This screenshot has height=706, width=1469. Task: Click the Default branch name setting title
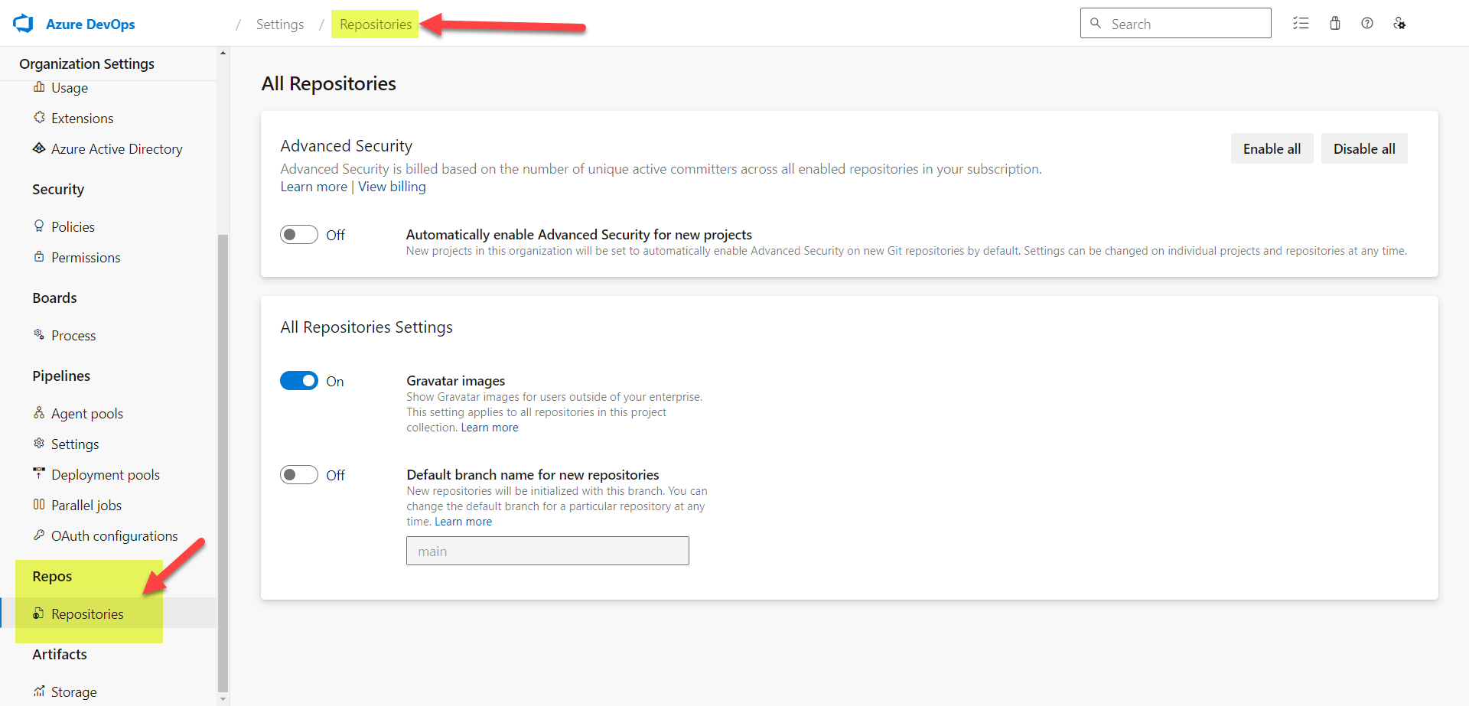coord(533,475)
